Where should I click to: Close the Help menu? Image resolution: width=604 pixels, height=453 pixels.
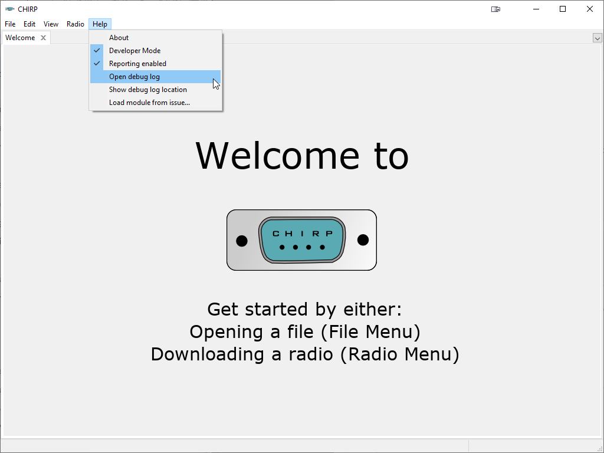coord(100,24)
